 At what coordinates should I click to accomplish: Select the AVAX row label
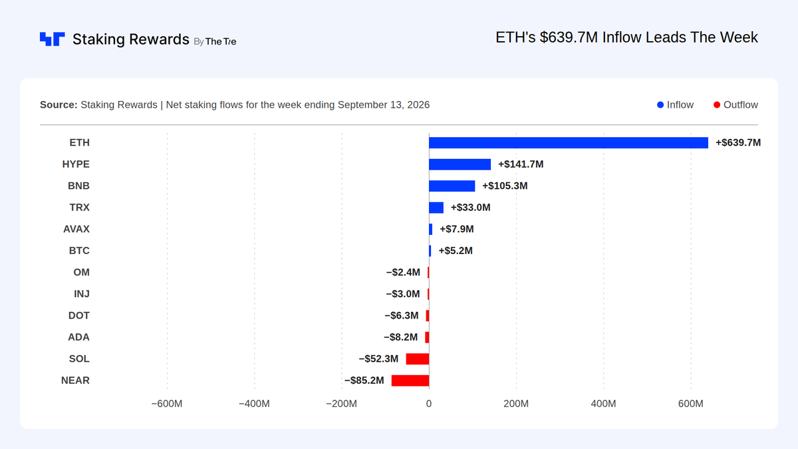tap(76, 229)
